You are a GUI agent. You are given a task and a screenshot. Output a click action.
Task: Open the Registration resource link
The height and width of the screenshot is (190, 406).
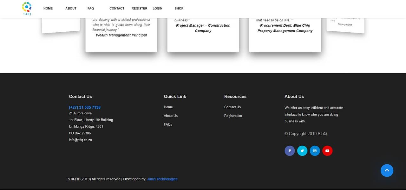pyautogui.click(x=233, y=116)
